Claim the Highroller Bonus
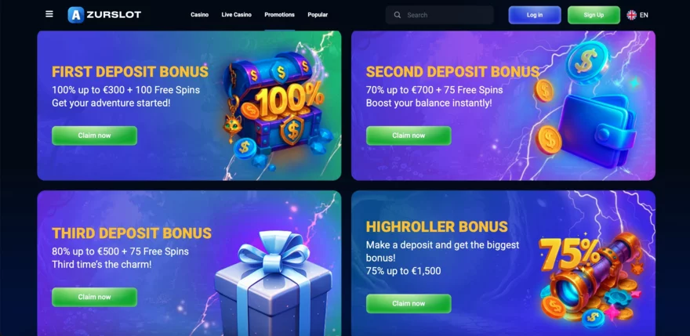The height and width of the screenshot is (336, 690). (x=409, y=303)
